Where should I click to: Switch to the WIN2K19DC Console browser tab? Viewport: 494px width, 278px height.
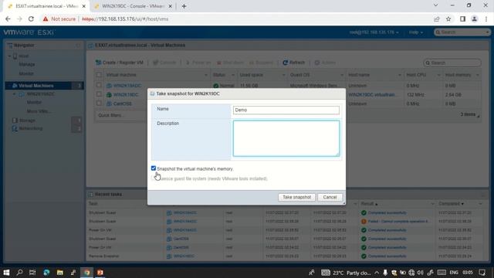coord(133,6)
